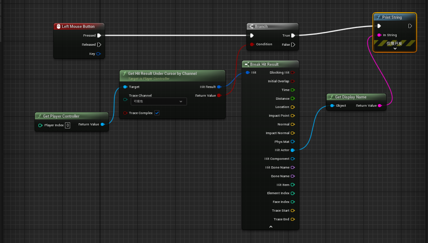Select the Get Player Controller node title

(61, 116)
